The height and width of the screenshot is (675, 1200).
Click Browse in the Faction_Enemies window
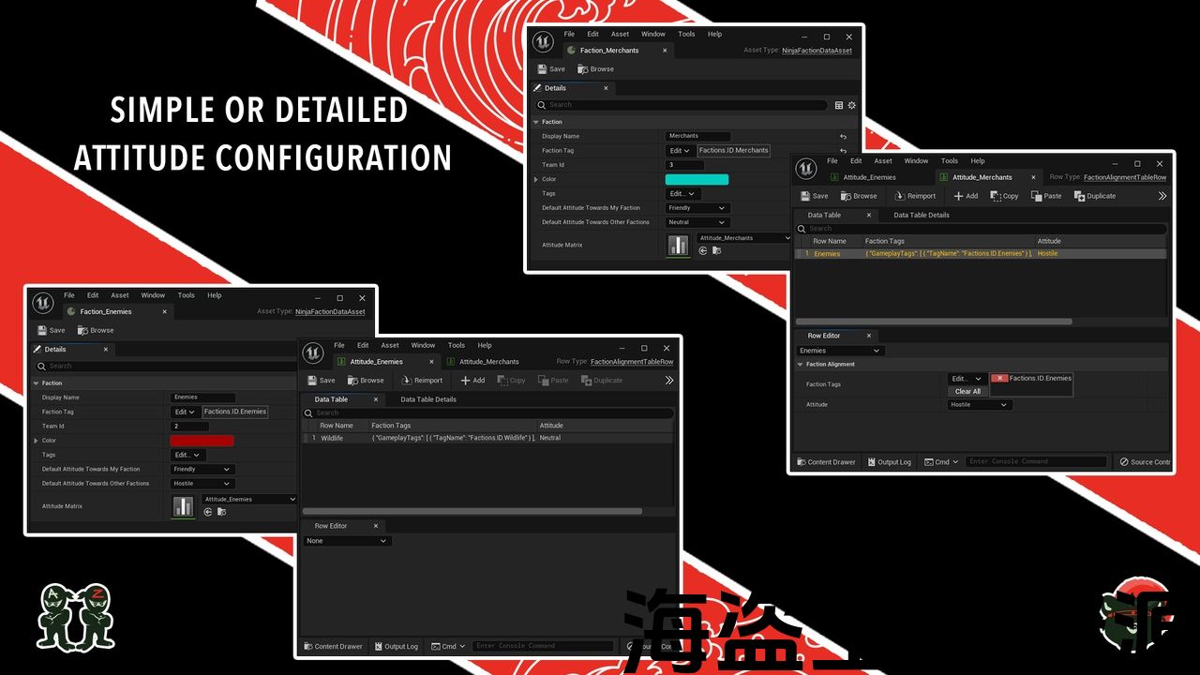tap(96, 330)
